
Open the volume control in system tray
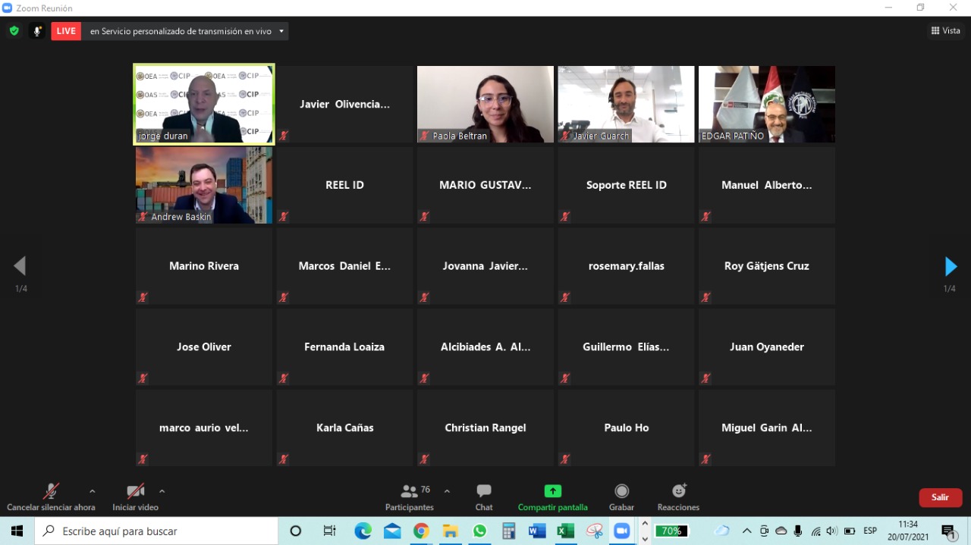coord(832,531)
